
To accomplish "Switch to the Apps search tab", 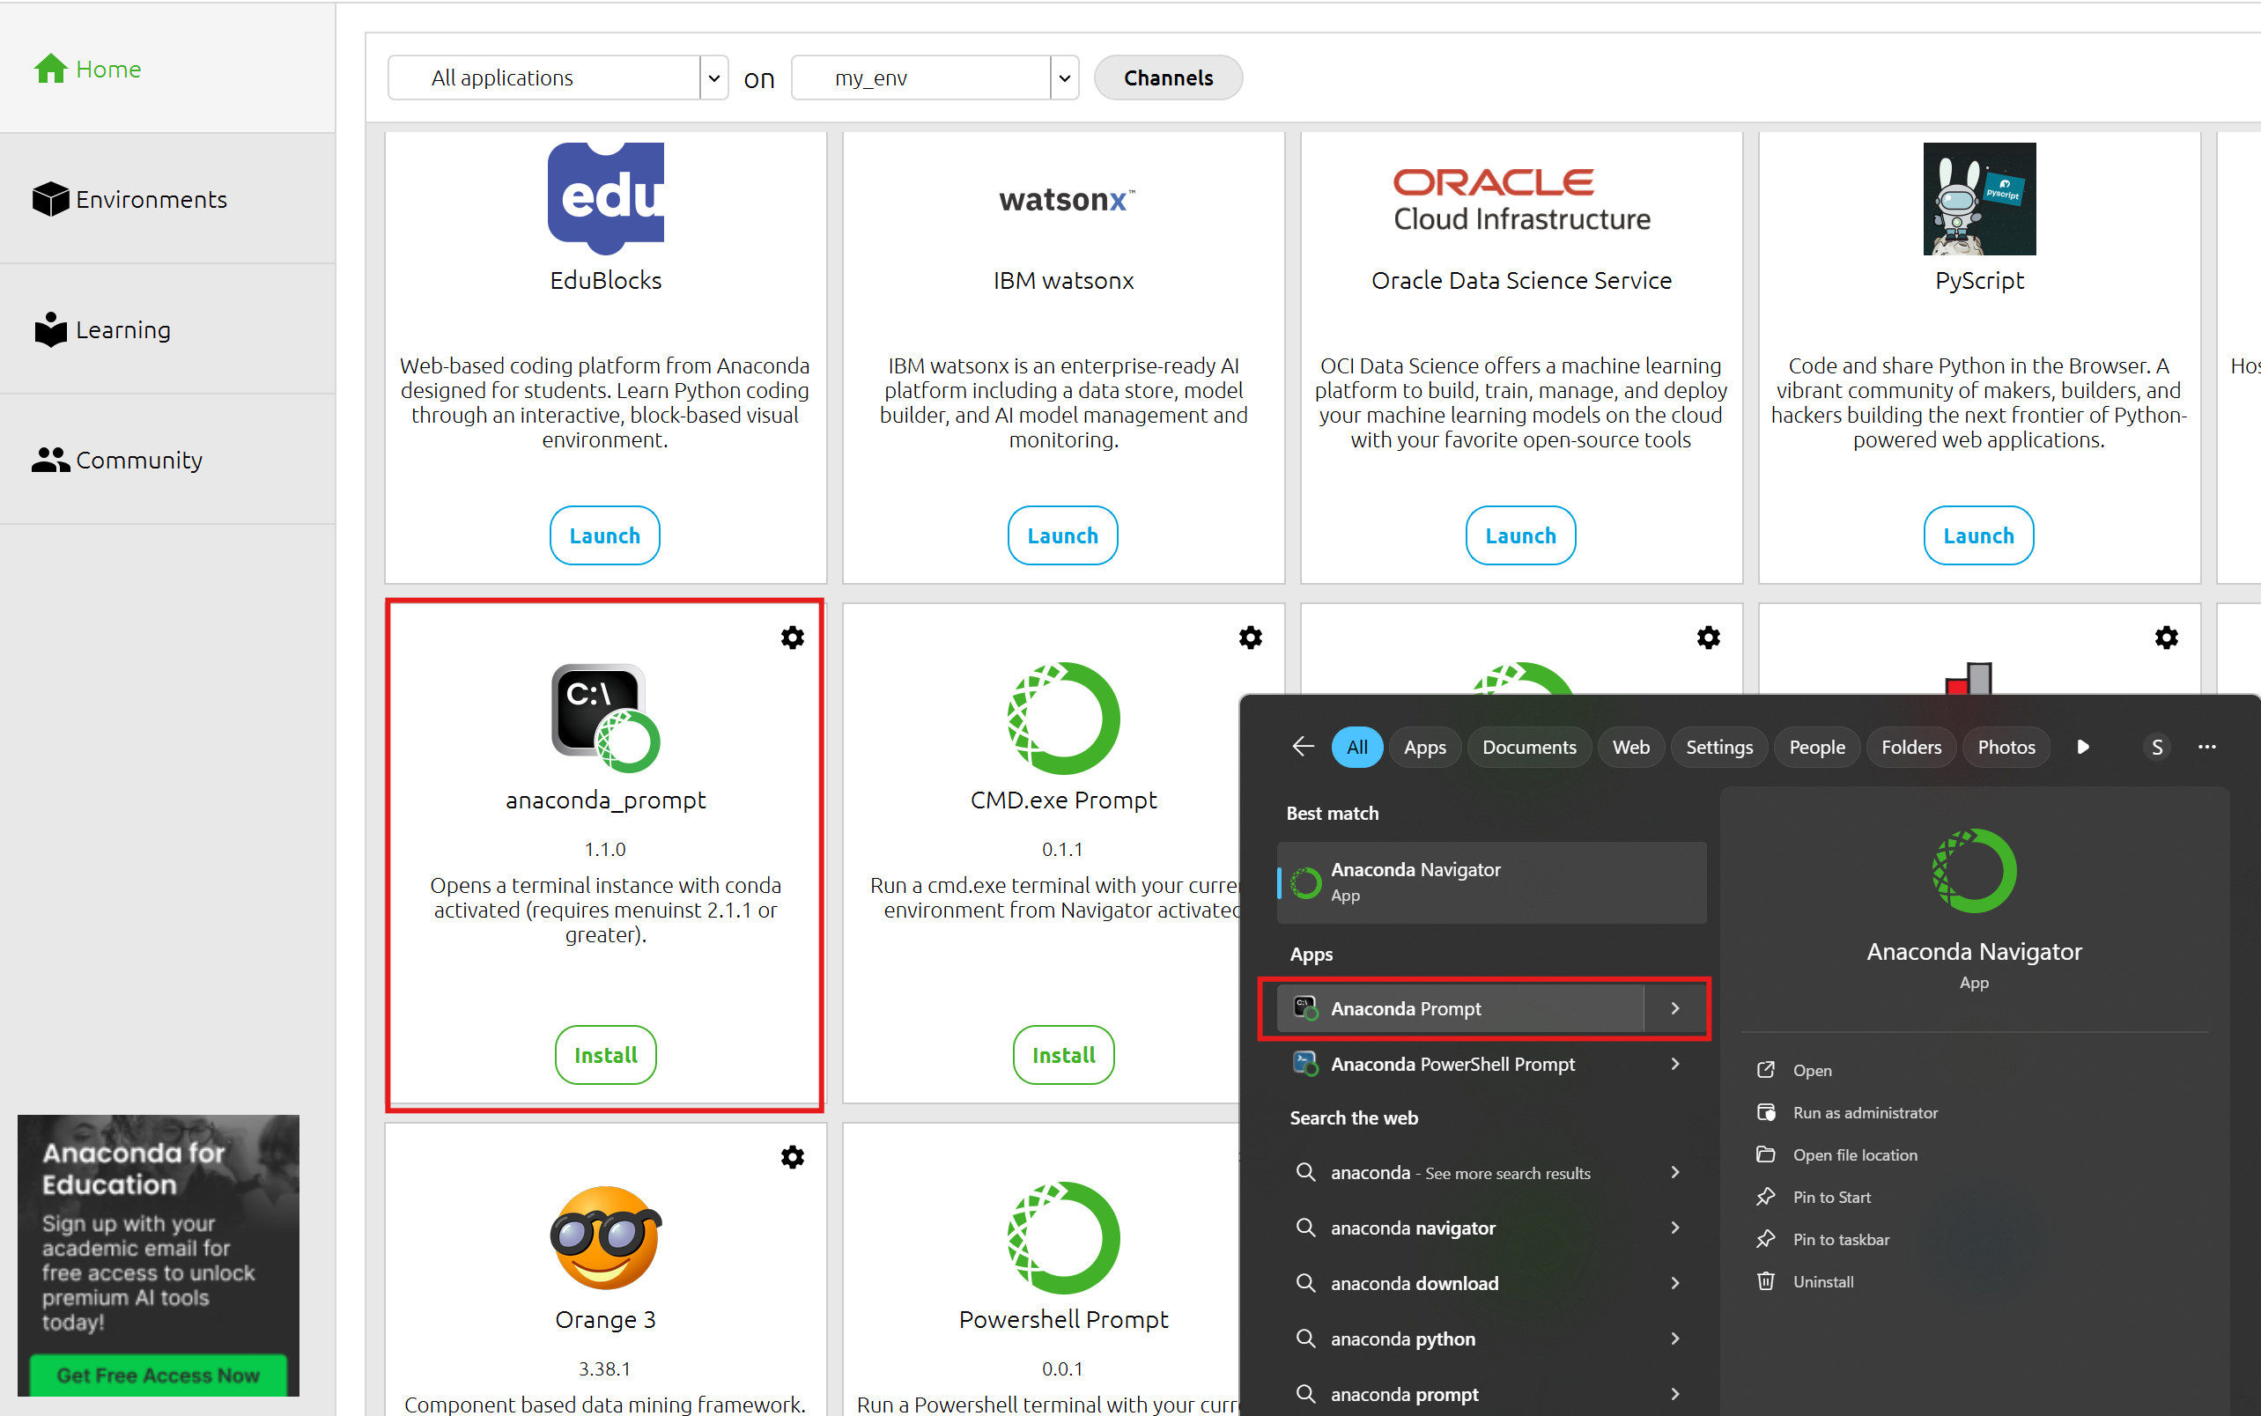I will (1423, 748).
